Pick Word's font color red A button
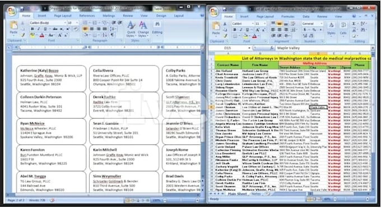 [x=42, y=35]
